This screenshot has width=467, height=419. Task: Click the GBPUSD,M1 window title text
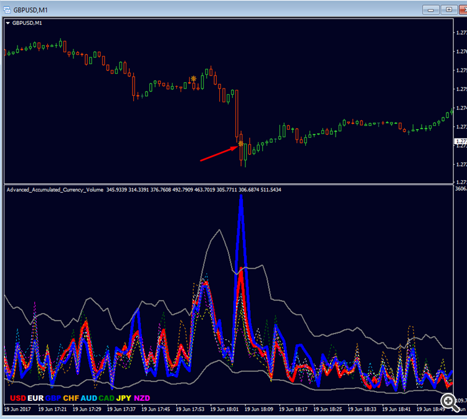click(x=31, y=10)
